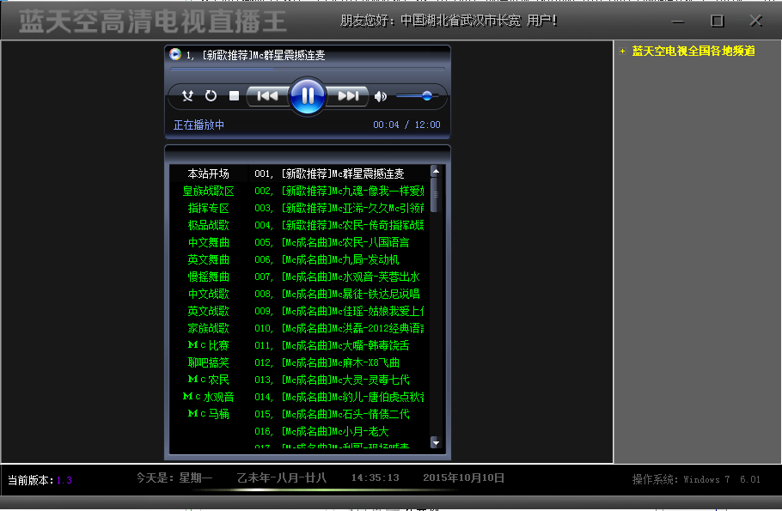The image size is (782, 511).
Task: Choose the Mc比赛 category
Action: point(209,345)
